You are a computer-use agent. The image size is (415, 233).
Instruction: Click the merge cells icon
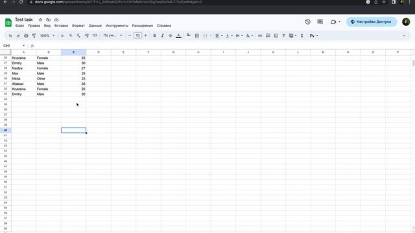[x=205, y=36]
